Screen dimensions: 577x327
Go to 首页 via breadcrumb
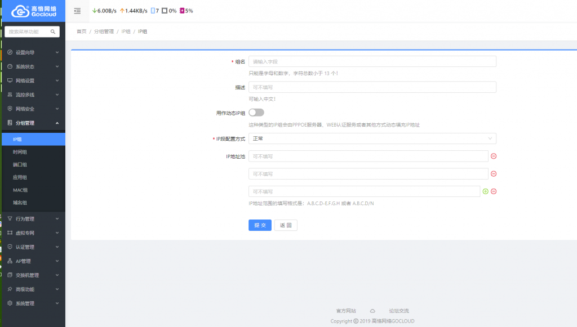81,32
